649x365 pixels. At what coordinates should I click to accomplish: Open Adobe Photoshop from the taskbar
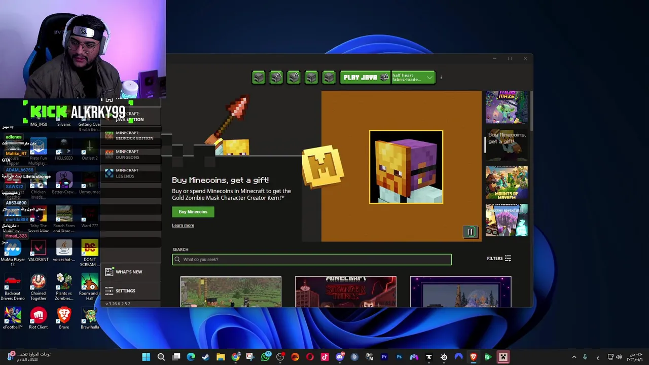[x=399, y=357]
